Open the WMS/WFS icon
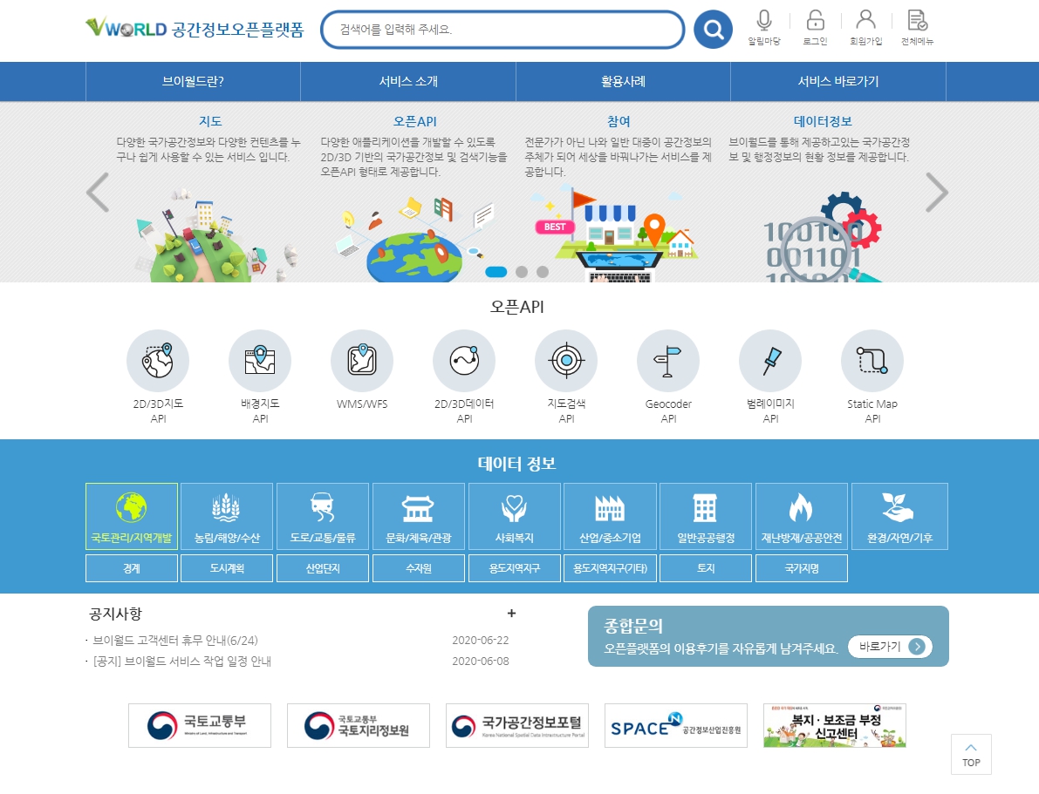The image size is (1039, 794). tap(362, 361)
